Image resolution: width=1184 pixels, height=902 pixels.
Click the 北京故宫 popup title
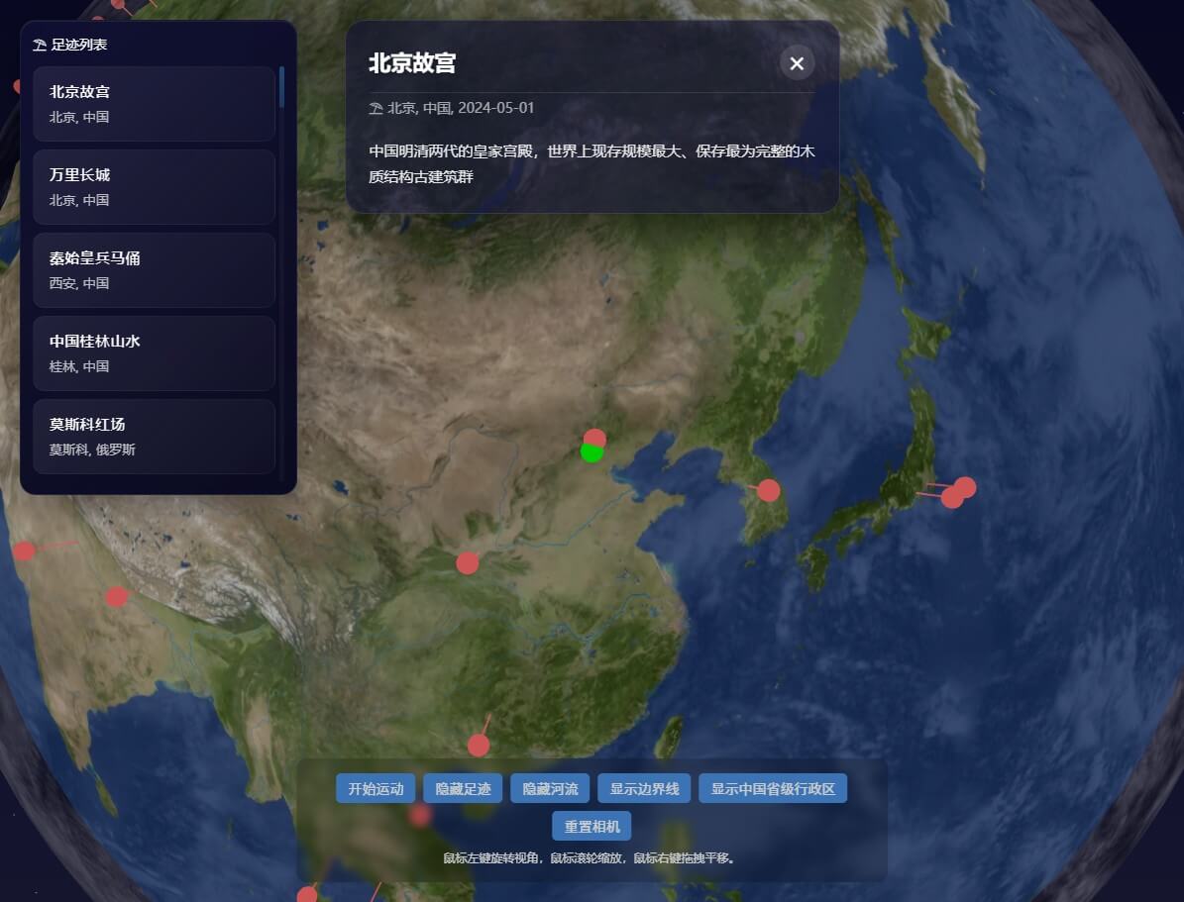(x=412, y=63)
